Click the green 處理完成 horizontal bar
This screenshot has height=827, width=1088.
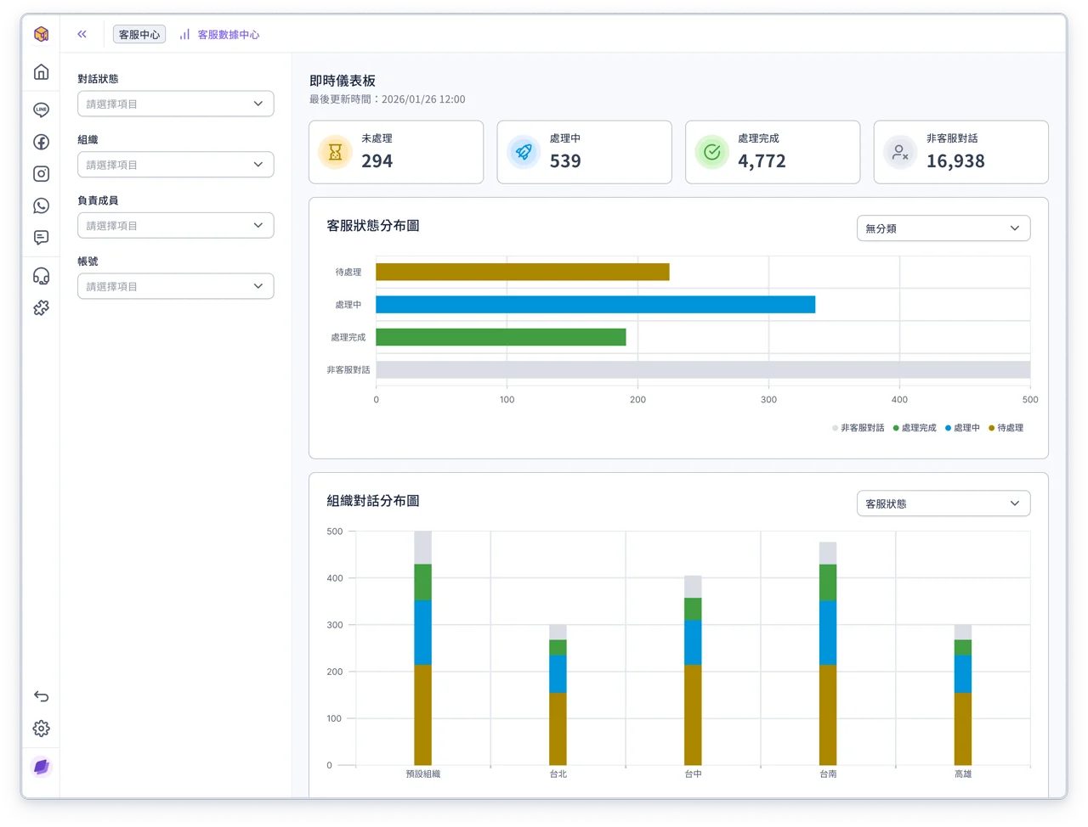coord(501,337)
